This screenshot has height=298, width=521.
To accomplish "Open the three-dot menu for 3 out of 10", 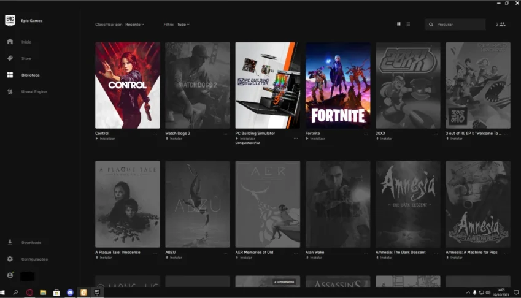I will point(506,134).
